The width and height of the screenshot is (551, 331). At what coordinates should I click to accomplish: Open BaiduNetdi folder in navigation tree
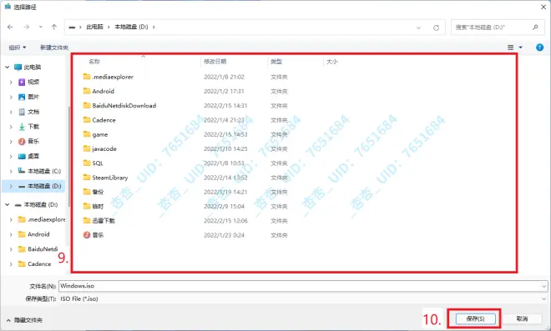(x=43, y=249)
